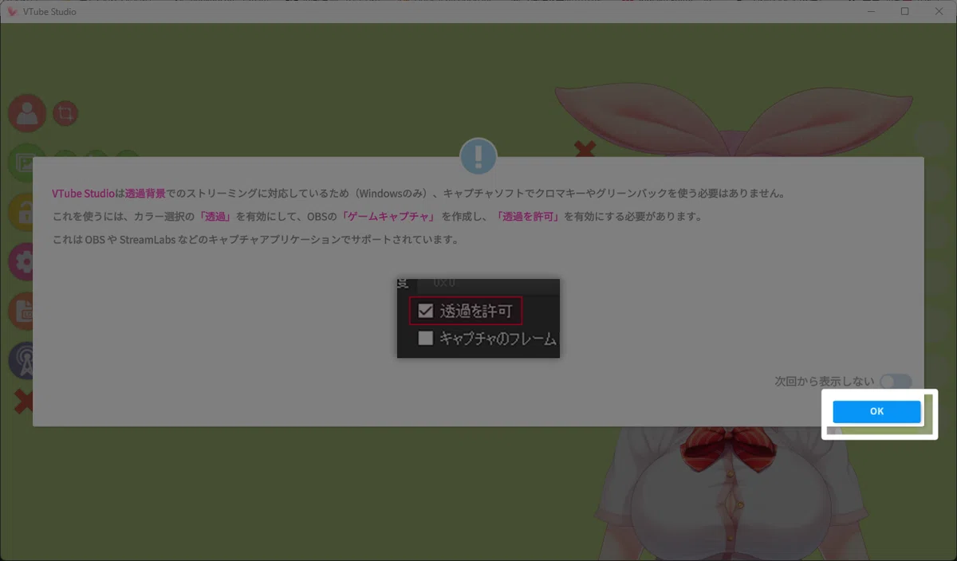Click the crop frame icon beside the person icon

click(65, 113)
